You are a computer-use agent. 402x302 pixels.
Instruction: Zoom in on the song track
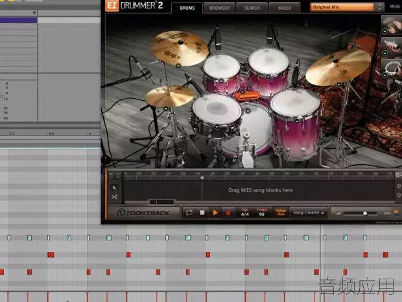point(398,186)
